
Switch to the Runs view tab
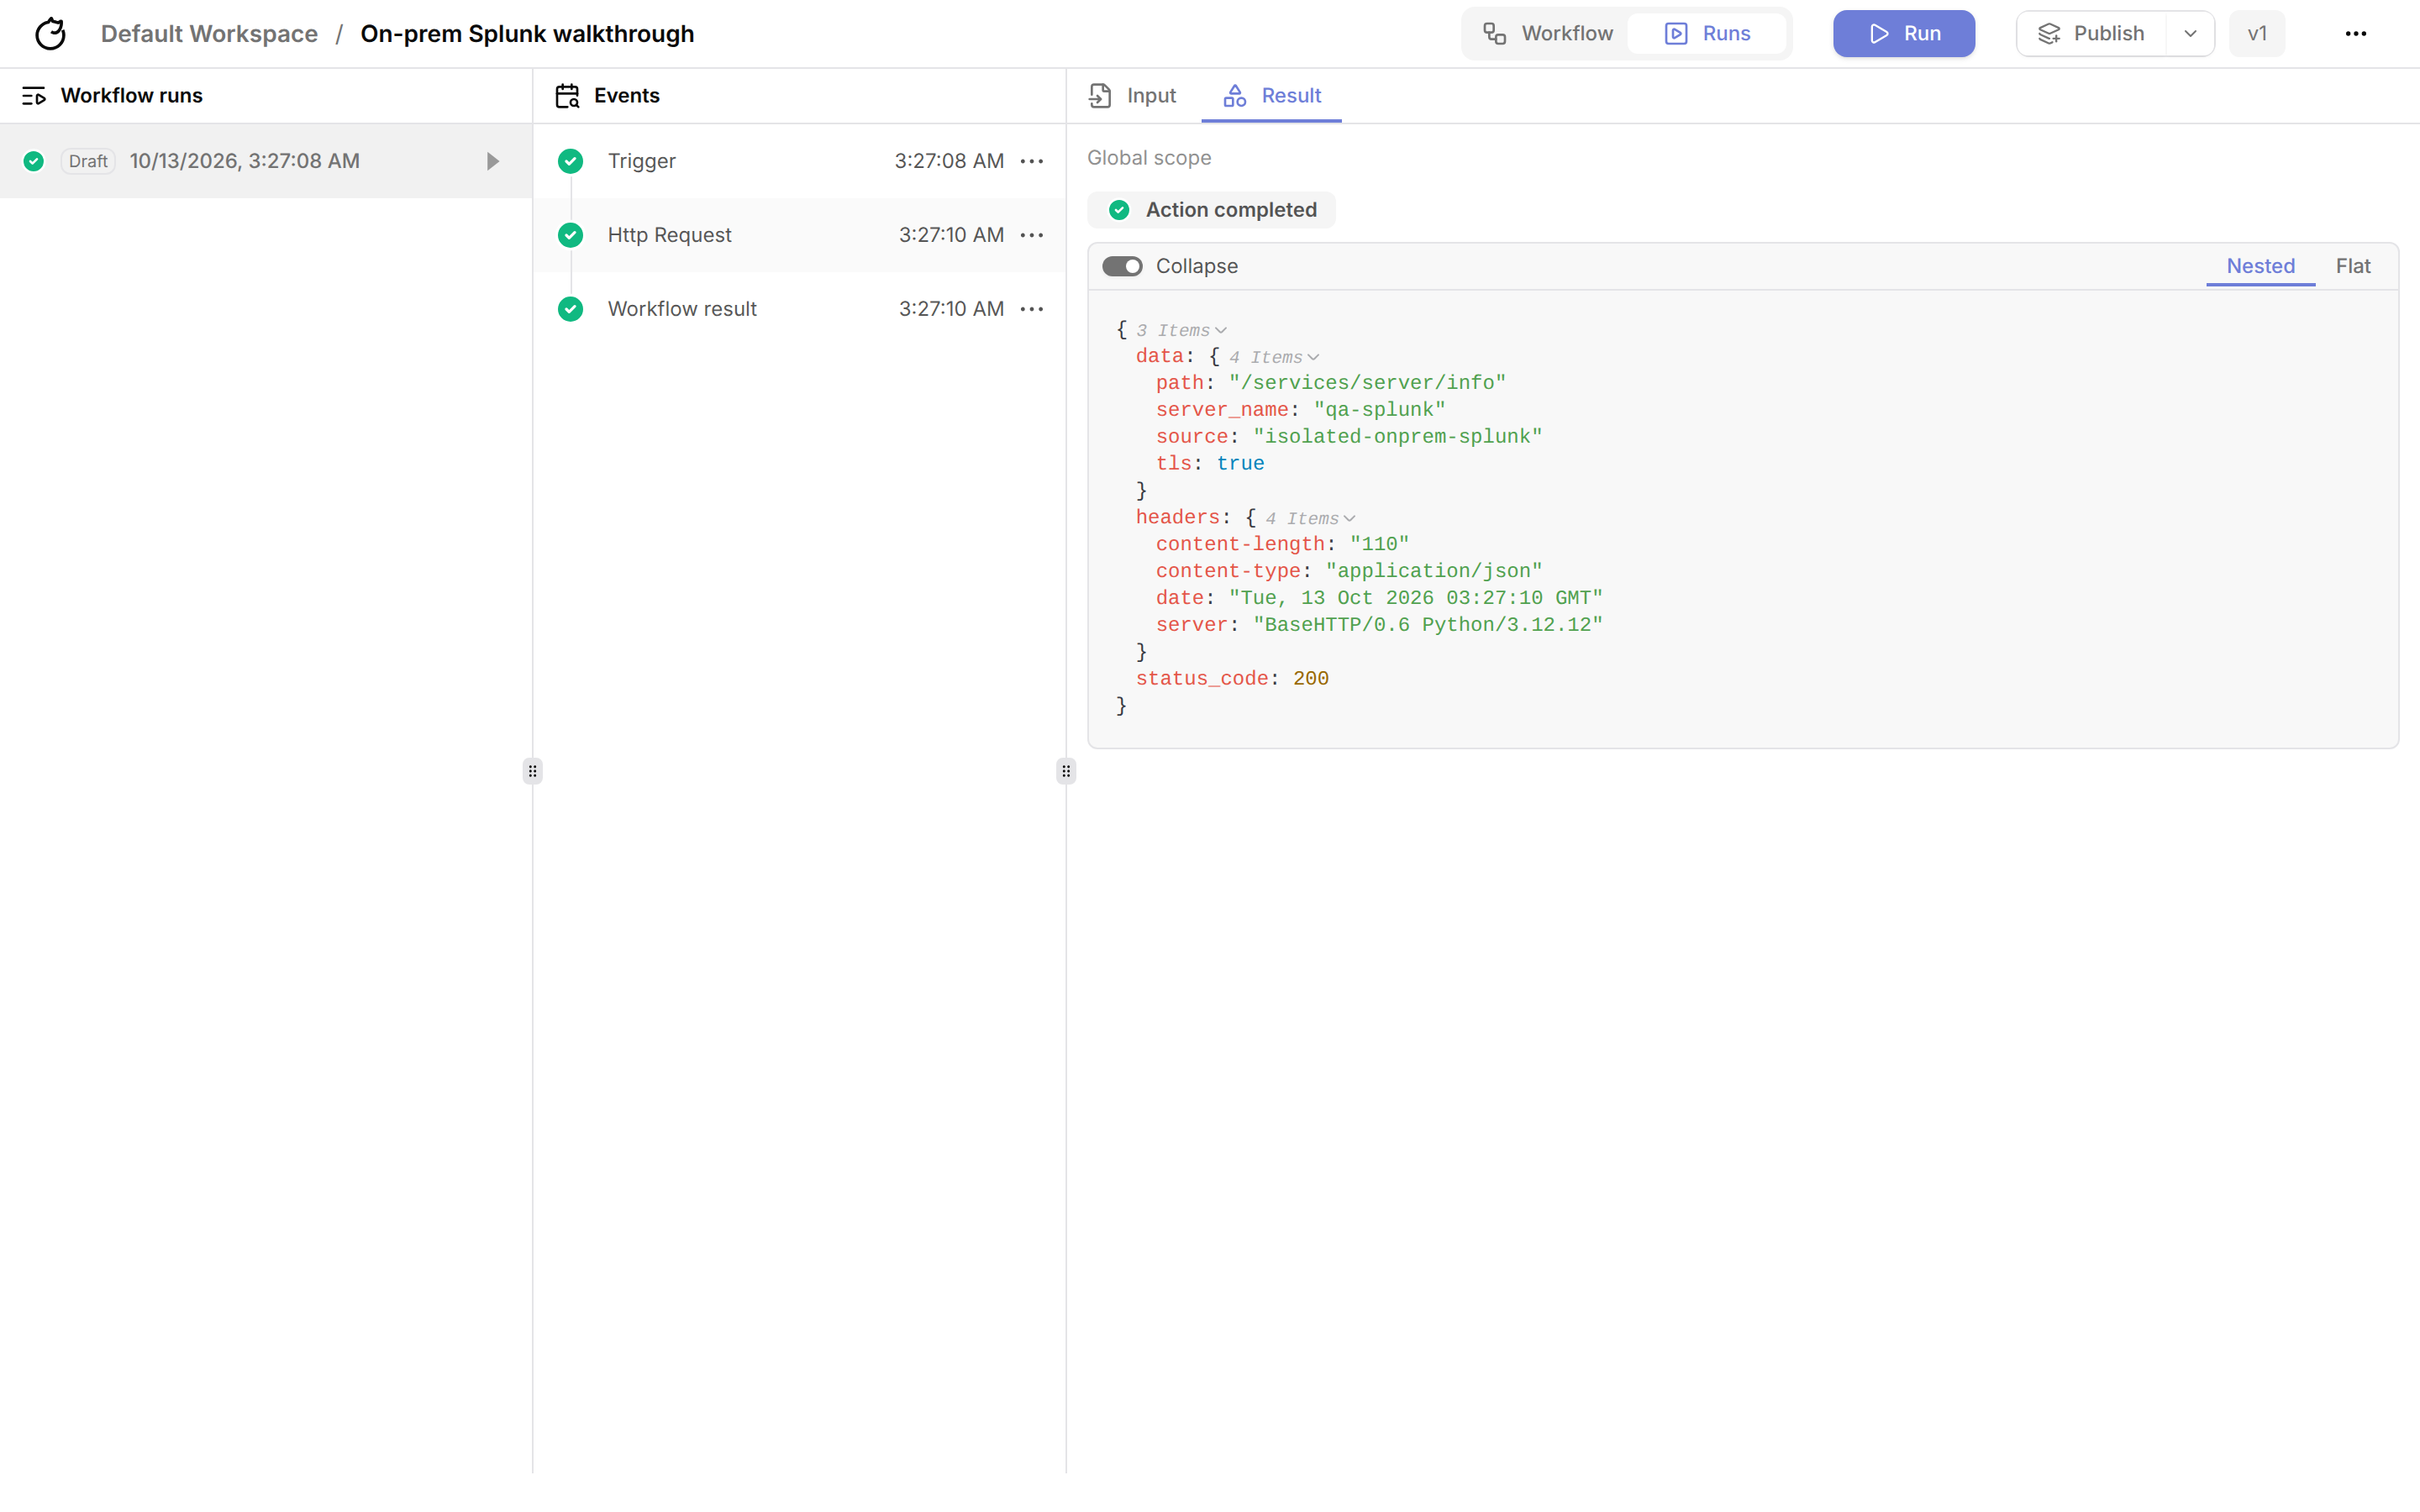pos(1707,34)
